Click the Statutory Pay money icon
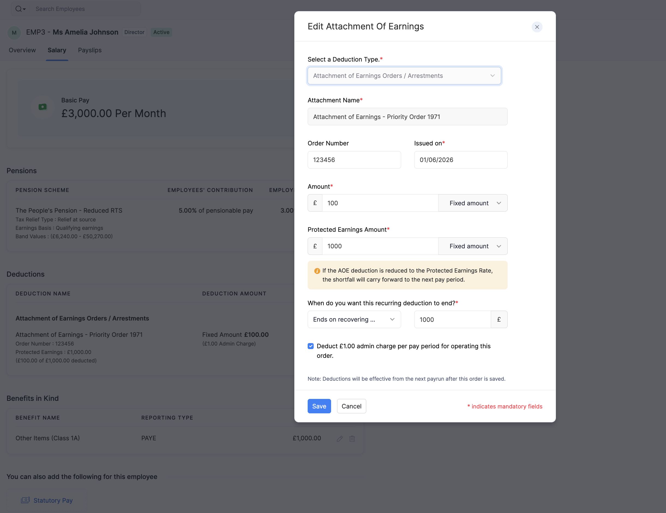The width and height of the screenshot is (666, 513). coord(25,500)
